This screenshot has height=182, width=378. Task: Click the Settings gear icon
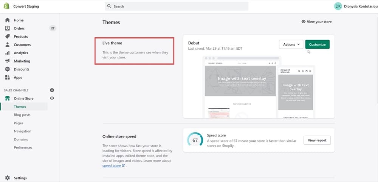(7, 178)
